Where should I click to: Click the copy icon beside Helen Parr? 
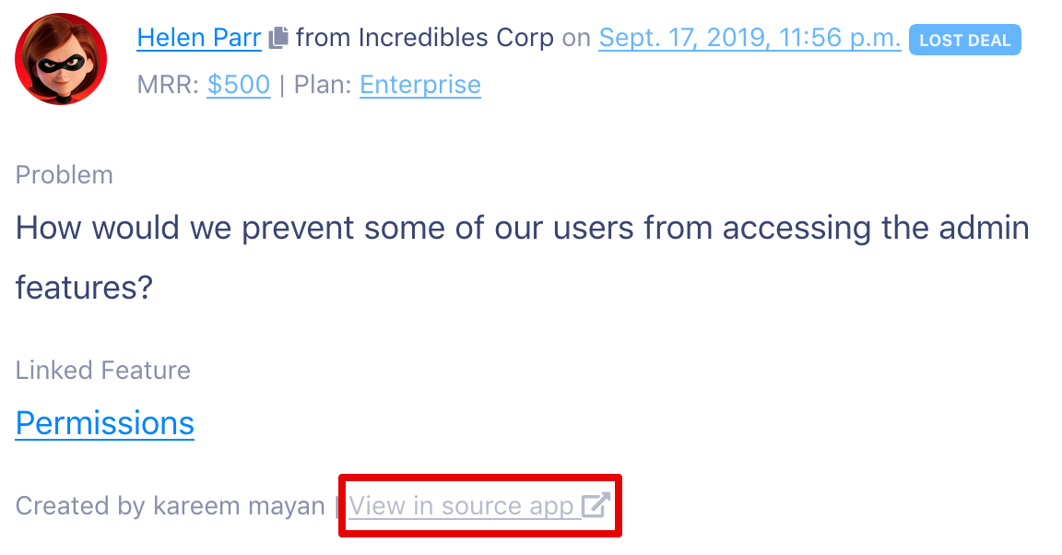(278, 38)
